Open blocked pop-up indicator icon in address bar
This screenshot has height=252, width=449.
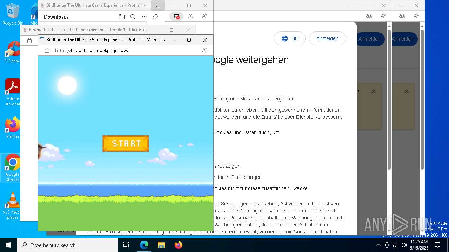click(176, 16)
